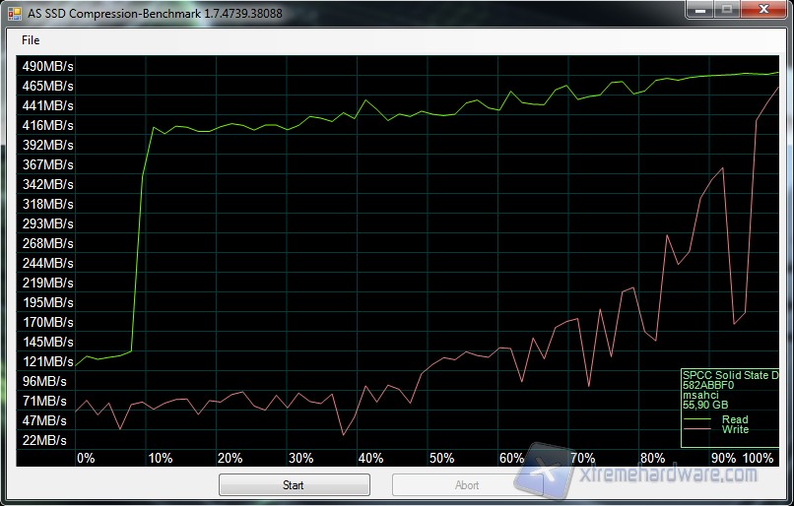Viewport: 794px width, 506px height.
Task: Click the xtremehardware.com watermark logo
Action: (x=650, y=473)
